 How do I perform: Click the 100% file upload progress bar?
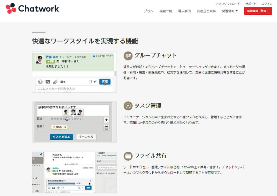tap(61, 184)
